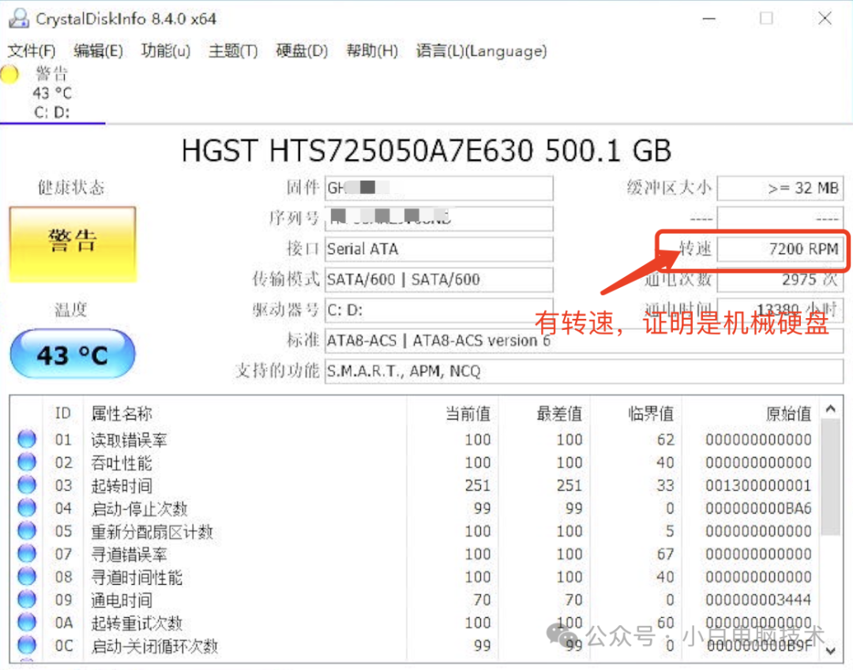Select the 吞吐性能 attribute row
853x670 pixels.
click(415, 462)
